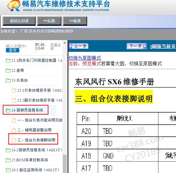Click document icon for 23.2副仪表台维修手册
176x173 pixels.
14,100
